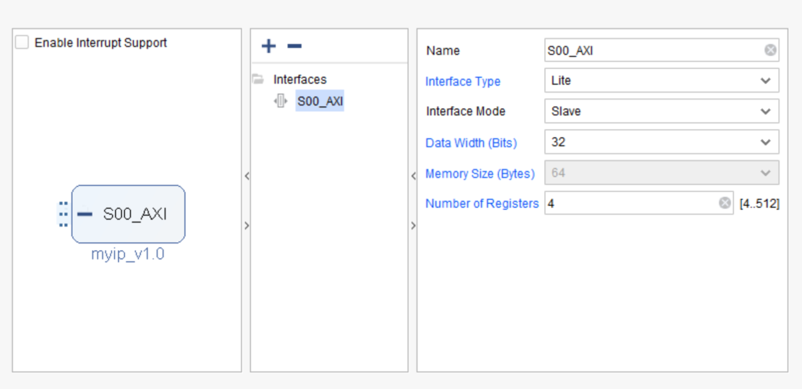
Task: Click the Name input field
Action: point(652,50)
